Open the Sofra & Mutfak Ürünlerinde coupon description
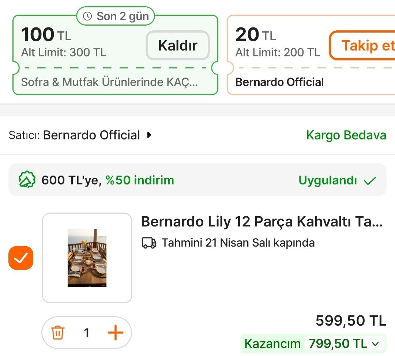This screenshot has height=356, width=395. click(x=109, y=82)
